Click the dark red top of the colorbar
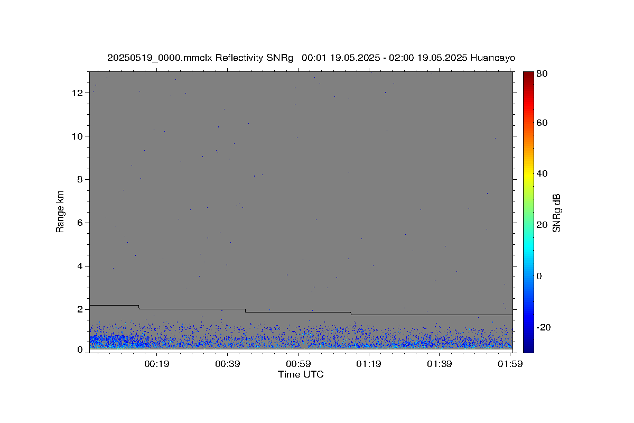634x423 pixels. pos(528,75)
